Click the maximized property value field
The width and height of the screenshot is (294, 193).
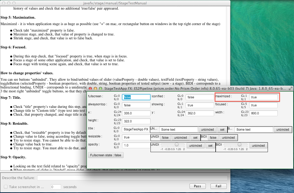(263, 97)
